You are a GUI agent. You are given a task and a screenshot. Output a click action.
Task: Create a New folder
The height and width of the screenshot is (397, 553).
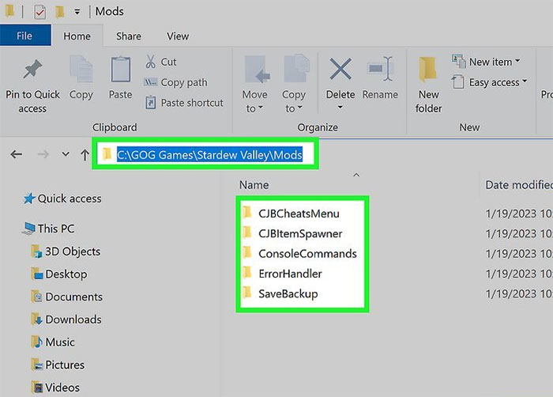[x=428, y=85]
